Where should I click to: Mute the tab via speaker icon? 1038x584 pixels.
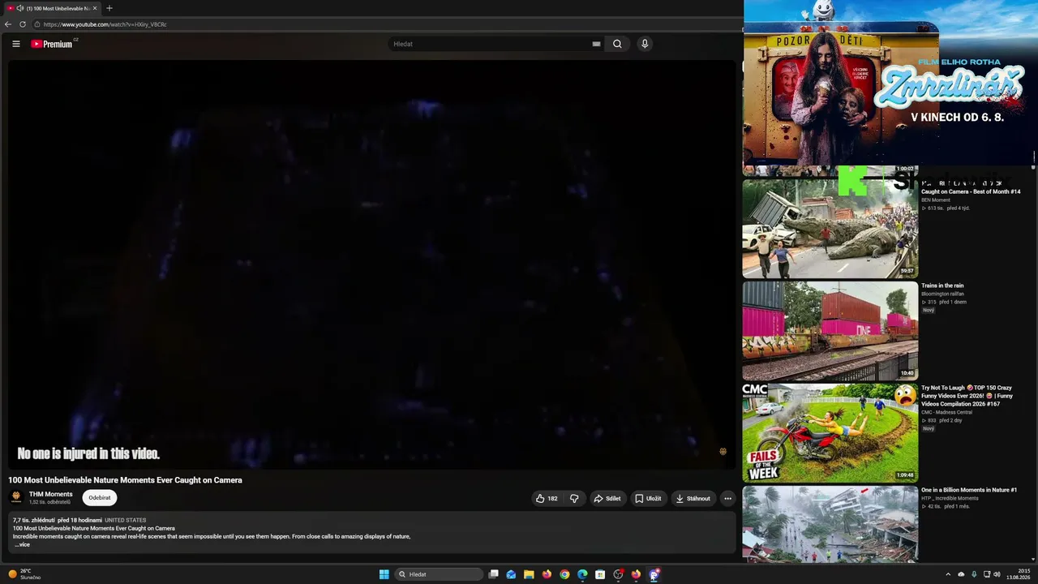point(20,8)
